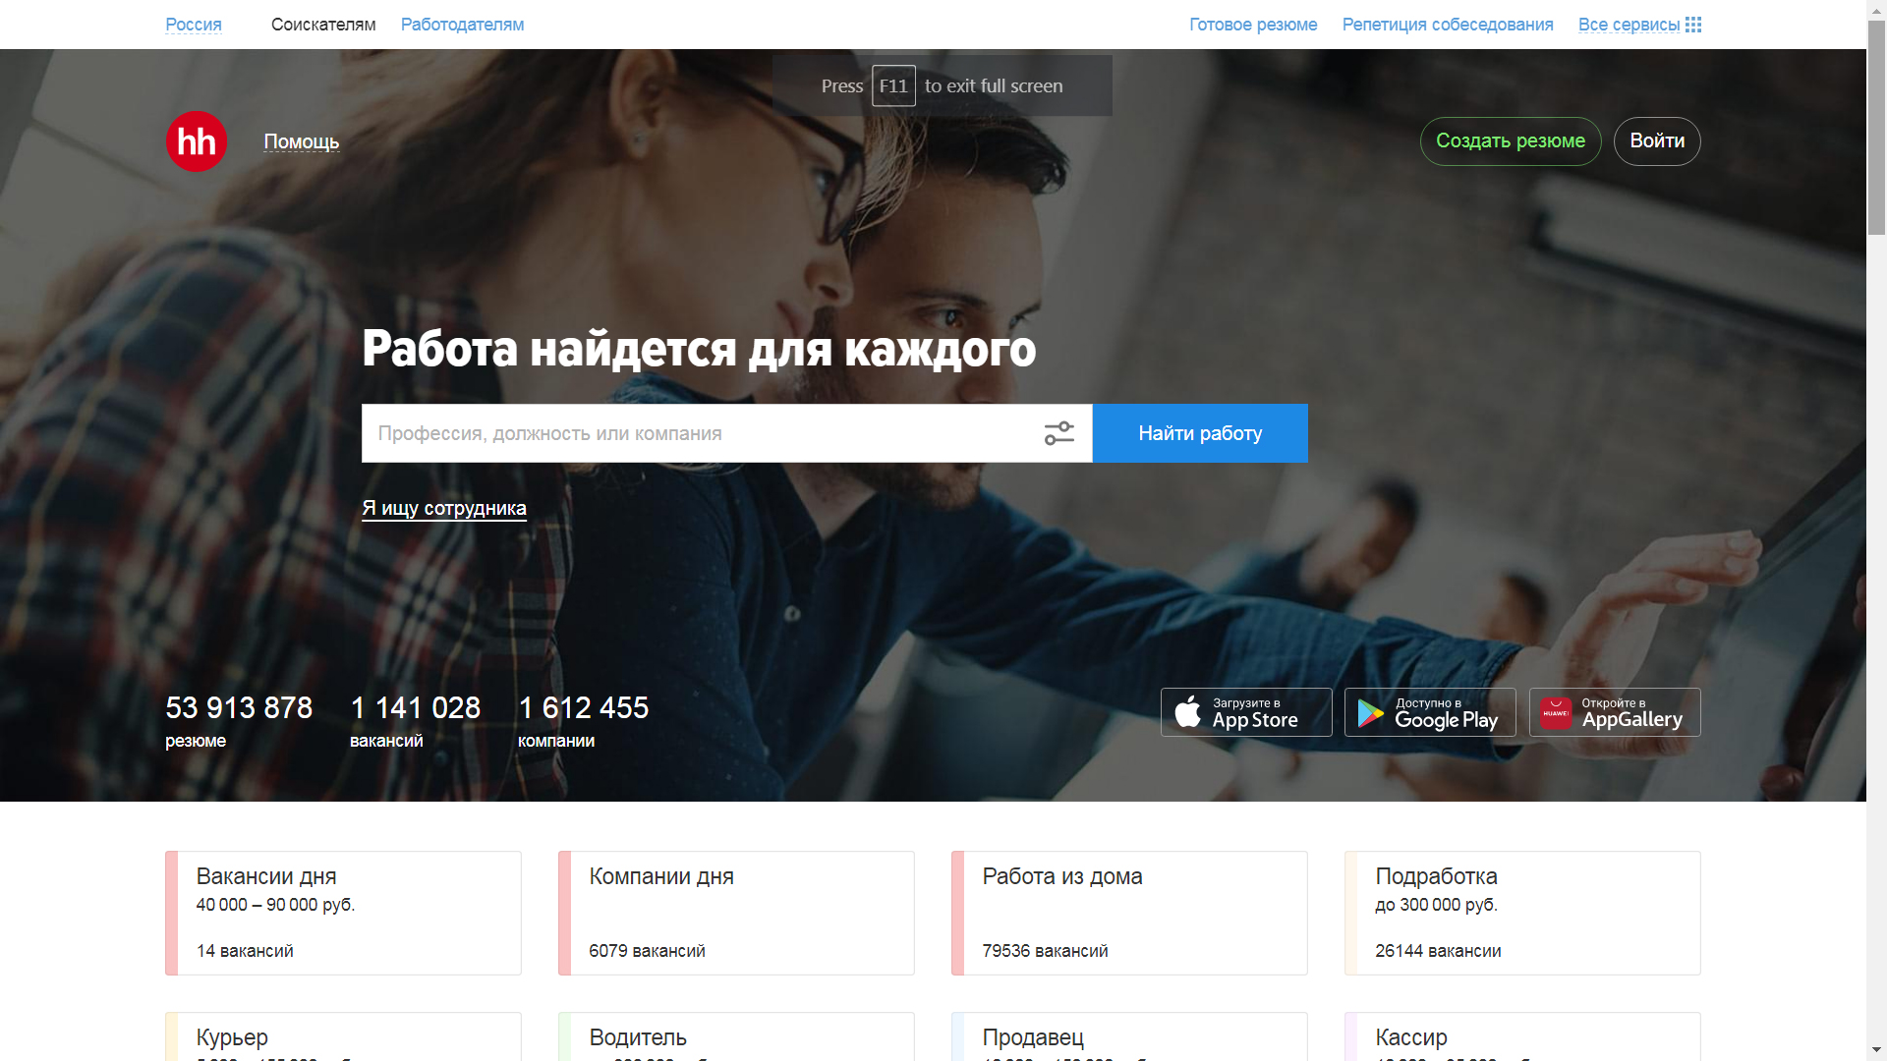This screenshot has height=1061, width=1887.
Task: Open Репетиция собеседования service
Action: 1448,25
